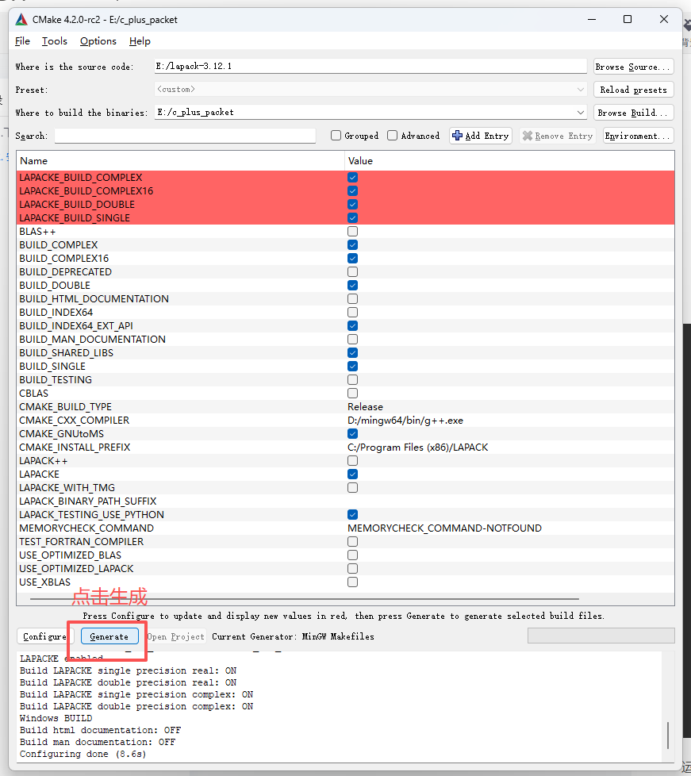Select the CMAKE_CXX_COMPILER row name
The image size is (691, 776).
pyautogui.click(x=75, y=421)
